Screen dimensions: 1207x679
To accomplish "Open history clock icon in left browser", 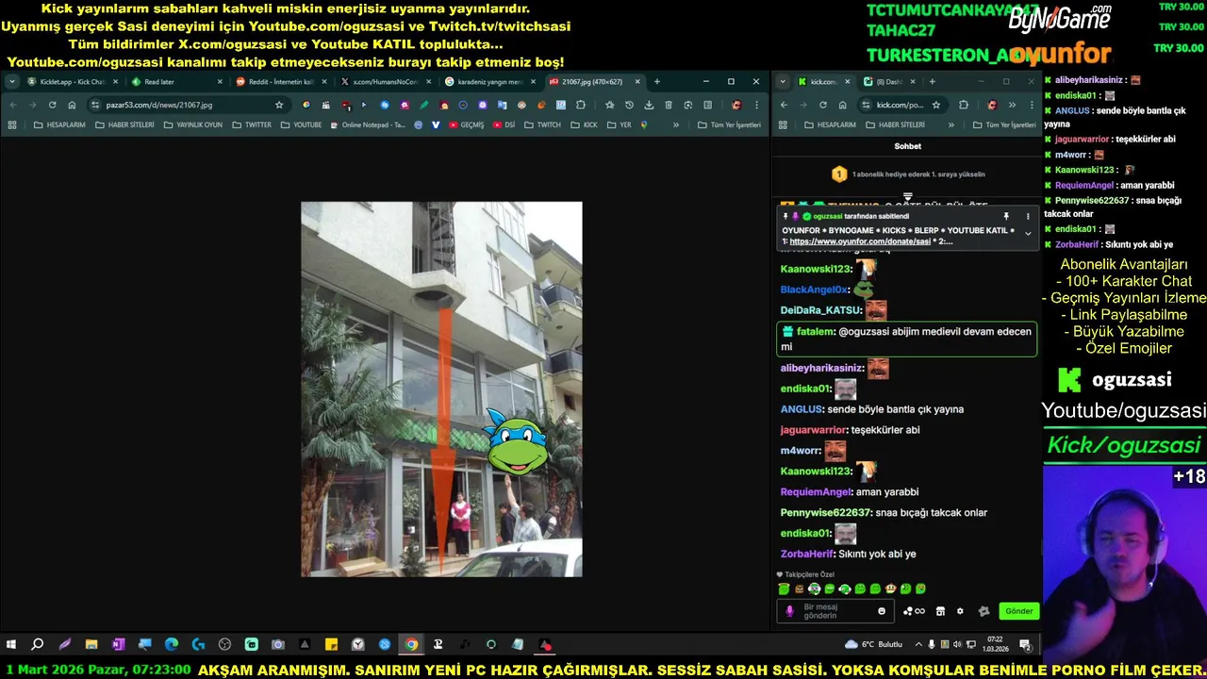I will point(629,105).
